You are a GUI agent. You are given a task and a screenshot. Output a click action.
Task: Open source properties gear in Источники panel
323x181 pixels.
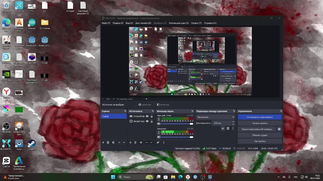click(141, 143)
